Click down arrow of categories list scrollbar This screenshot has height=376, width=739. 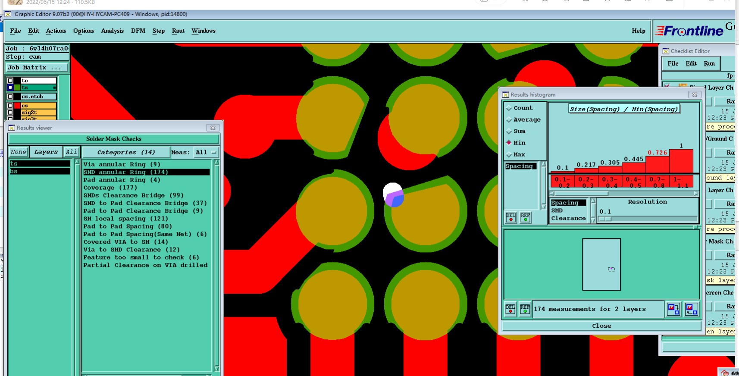(x=216, y=369)
